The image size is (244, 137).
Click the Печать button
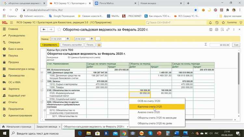click(90, 45)
